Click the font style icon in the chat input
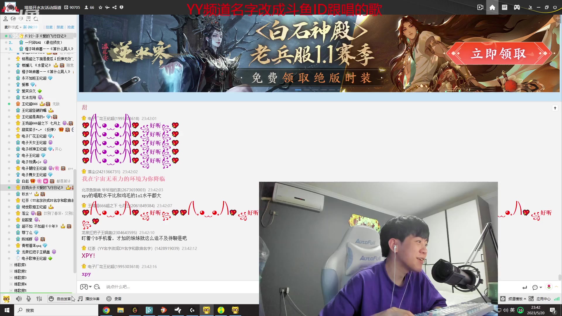This screenshot has height=316, width=562. coord(97,287)
